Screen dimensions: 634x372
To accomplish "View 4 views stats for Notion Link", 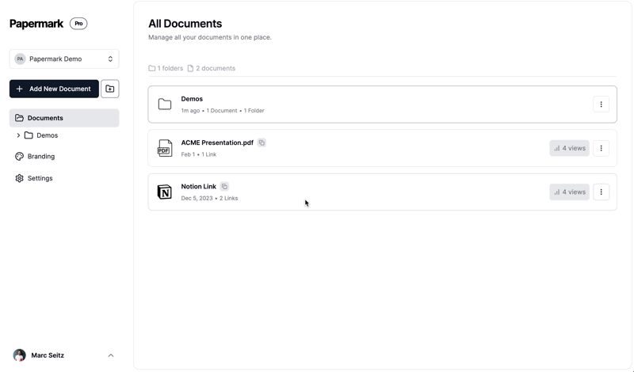I will tap(569, 192).
